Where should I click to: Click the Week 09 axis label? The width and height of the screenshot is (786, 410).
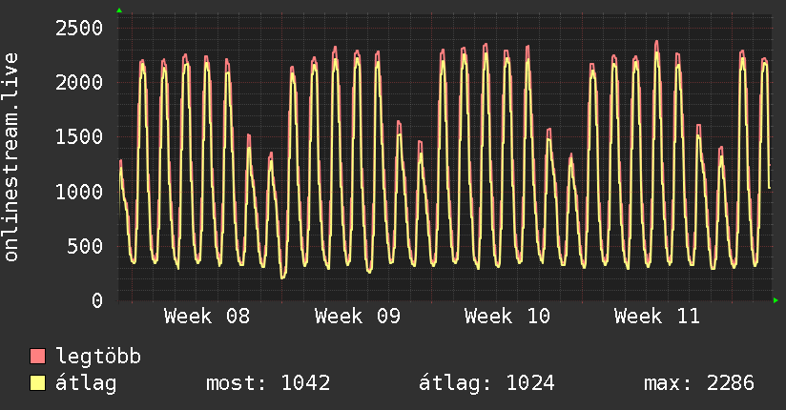358,317
